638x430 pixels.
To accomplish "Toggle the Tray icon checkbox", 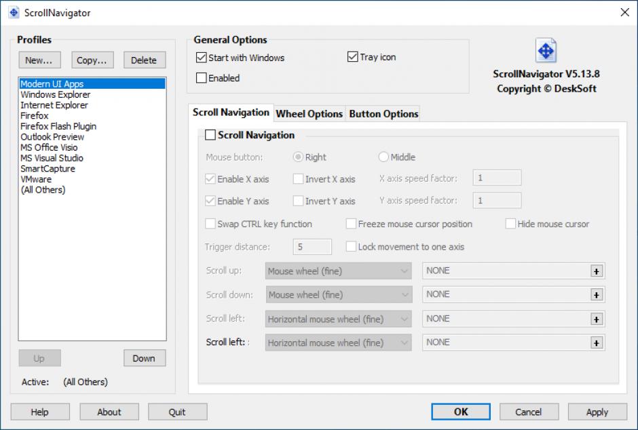I will pos(353,57).
